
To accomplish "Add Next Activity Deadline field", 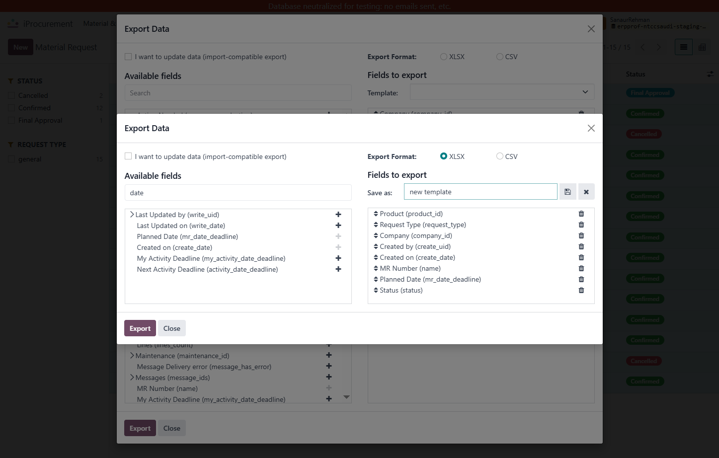I will pyautogui.click(x=338, y=269).
